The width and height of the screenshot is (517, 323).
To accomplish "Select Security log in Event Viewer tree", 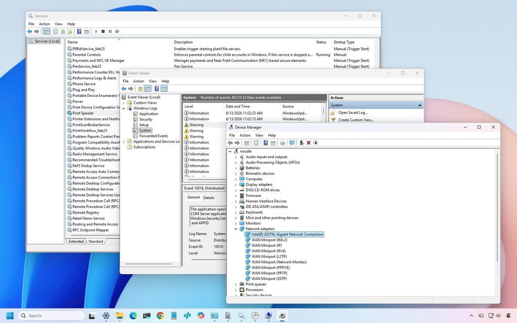I will coord(146,120).
